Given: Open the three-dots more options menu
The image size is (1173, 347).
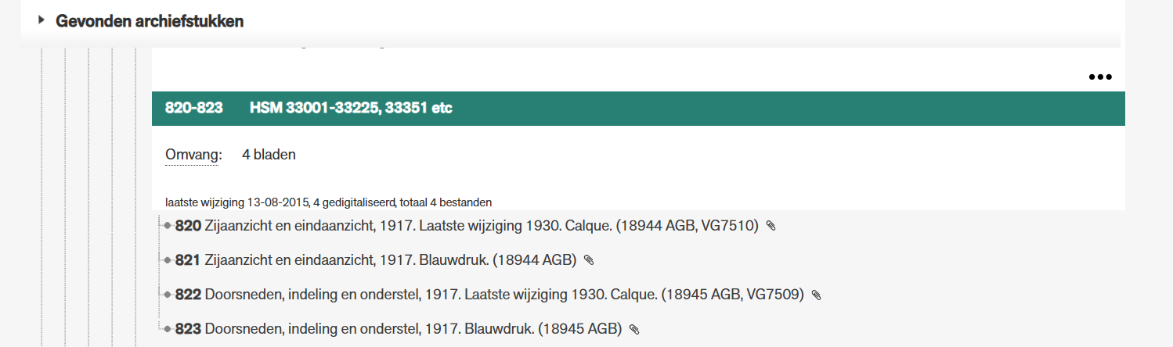Looking at the screenshot, I should 1100,77.
